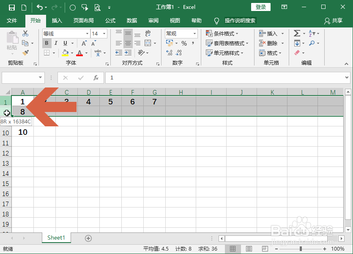
Task: Apply cell borders icon
Action: (x=47, y=53)
